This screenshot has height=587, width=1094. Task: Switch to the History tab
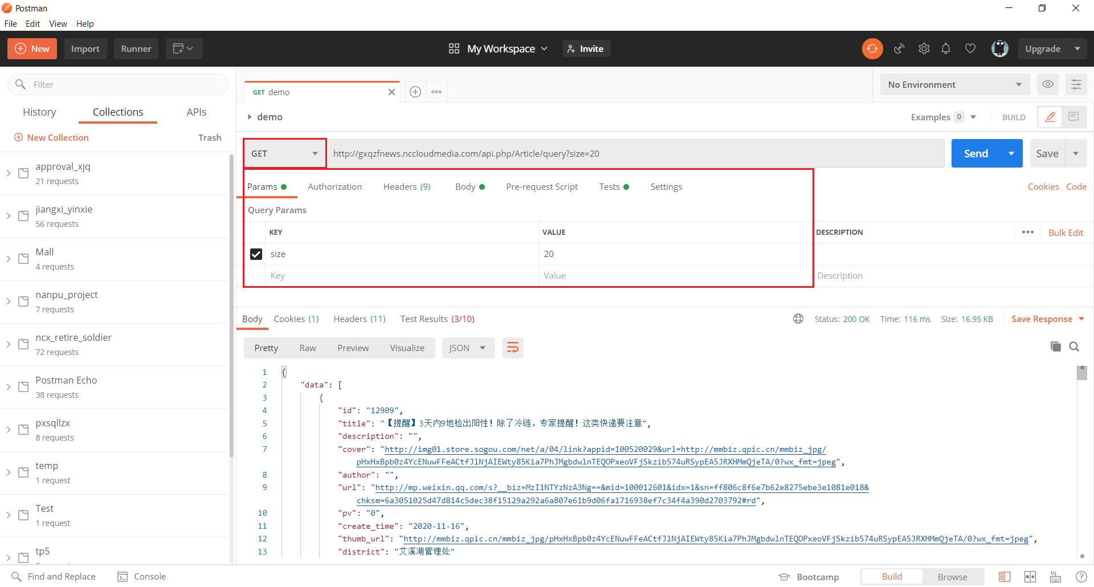[39, 112]
